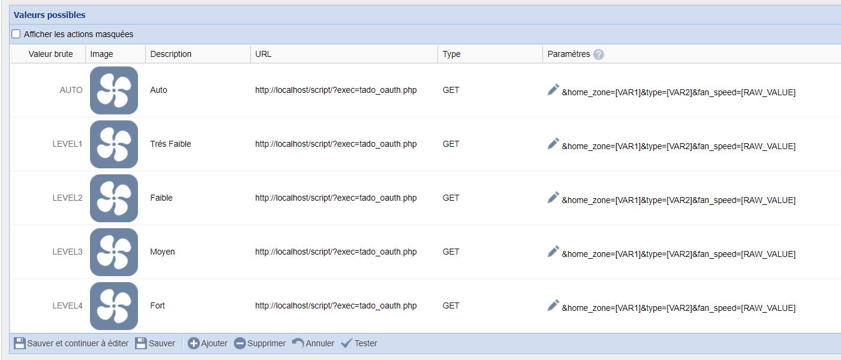The image size is (841, 360).
Task: Click the Description column header
Action: click(171, 54)
